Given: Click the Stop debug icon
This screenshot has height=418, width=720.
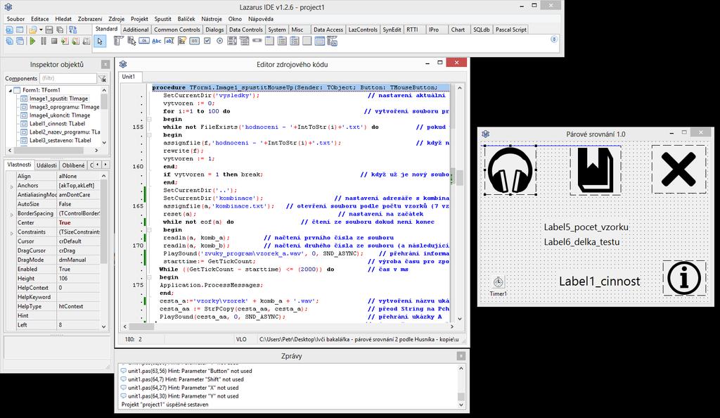Looking at the screenshot, I should coord(54,41).
